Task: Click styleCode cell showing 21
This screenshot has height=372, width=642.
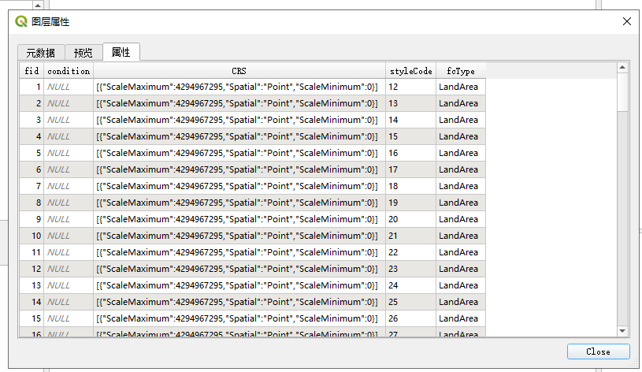Action: coord(410,236)
